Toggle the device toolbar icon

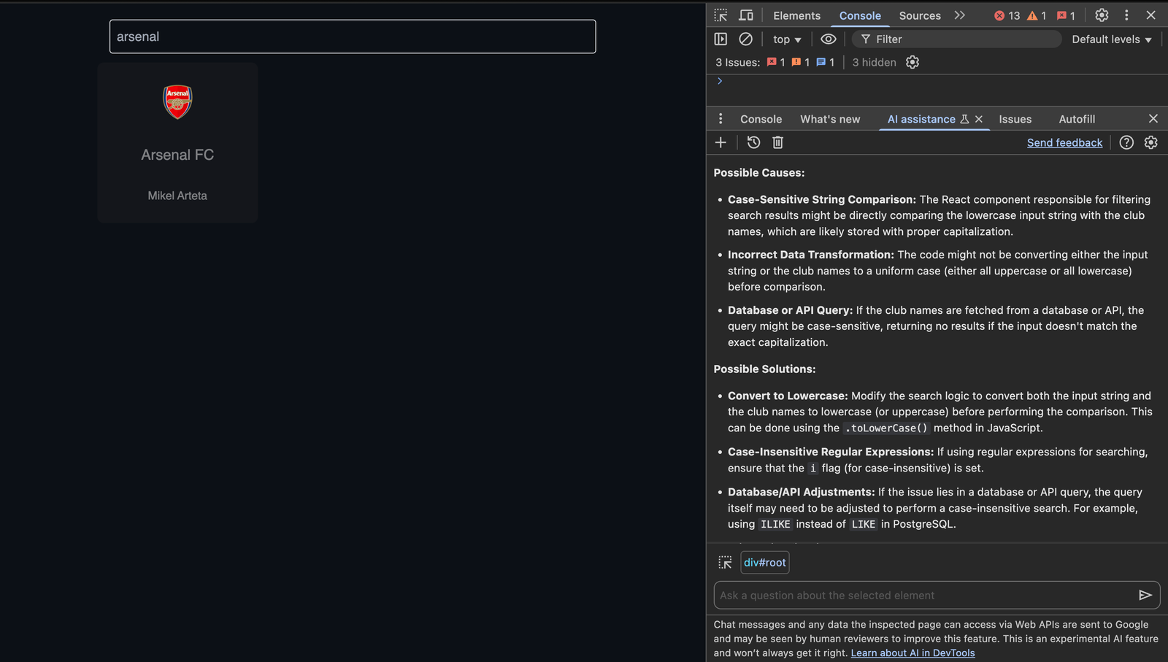[x=745, y=15]
